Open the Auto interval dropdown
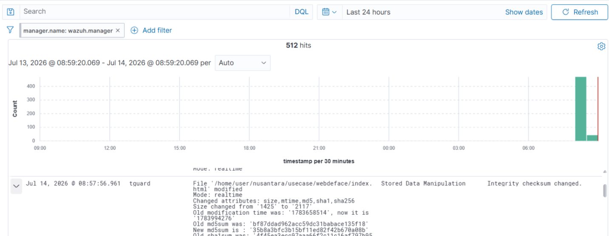609x236 pixels. click(242, 63)
